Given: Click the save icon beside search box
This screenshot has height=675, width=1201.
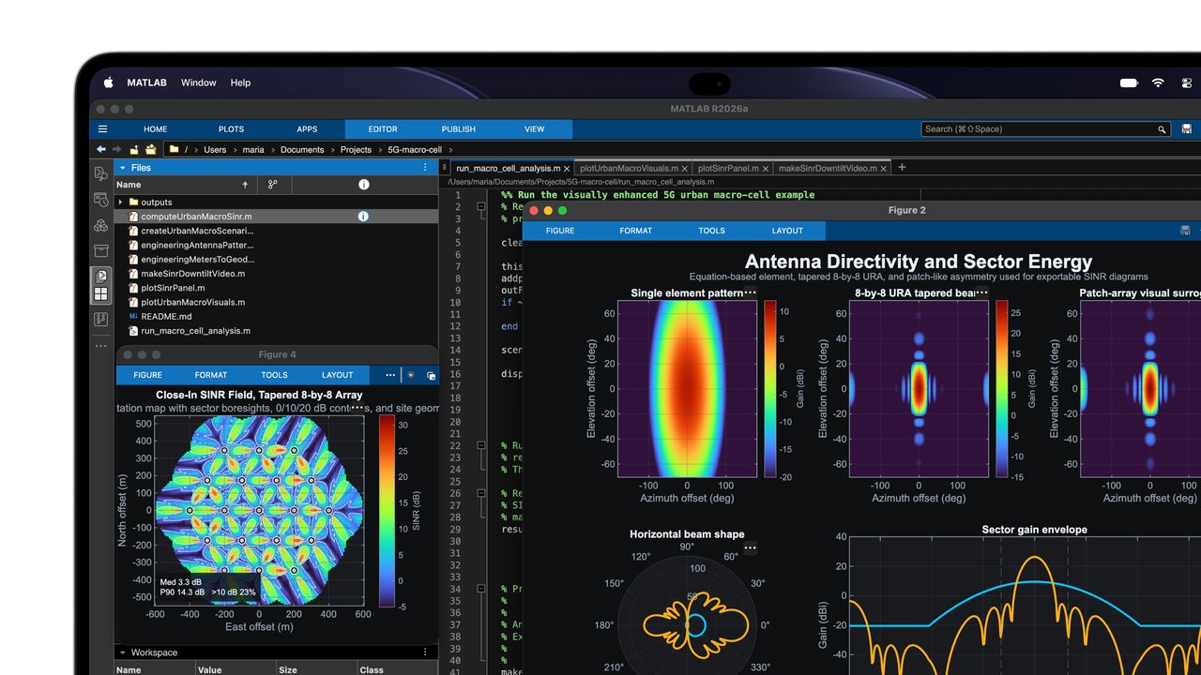Looking at the screenshot, I should tap(1187, 129).
